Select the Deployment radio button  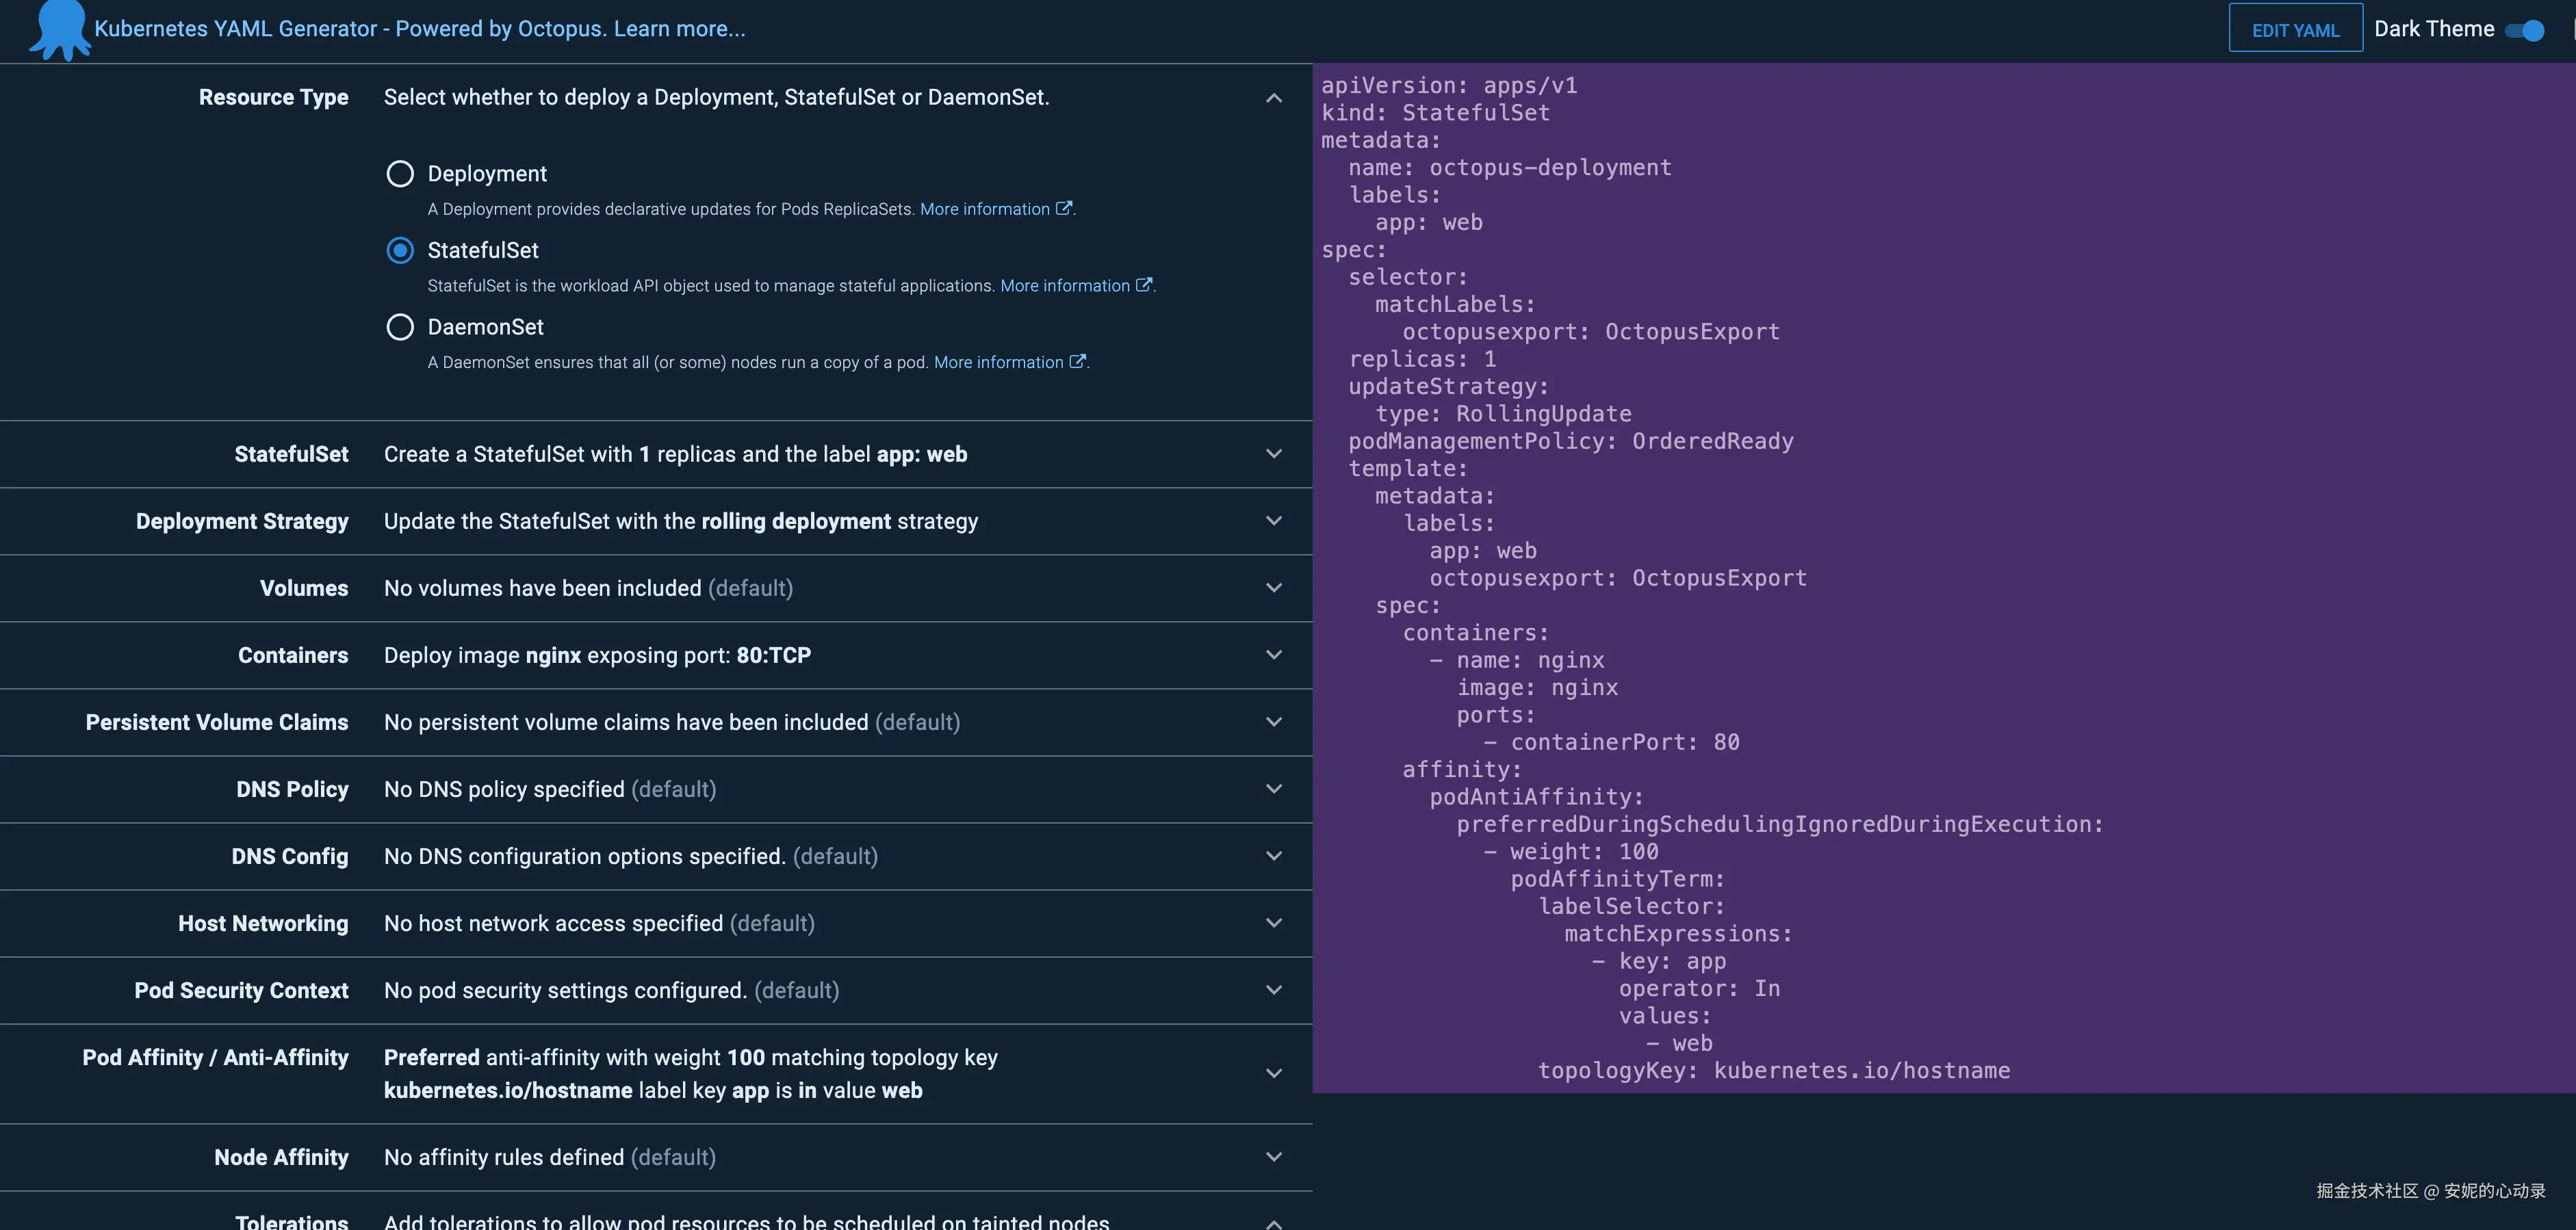click(x=400, y=174)
